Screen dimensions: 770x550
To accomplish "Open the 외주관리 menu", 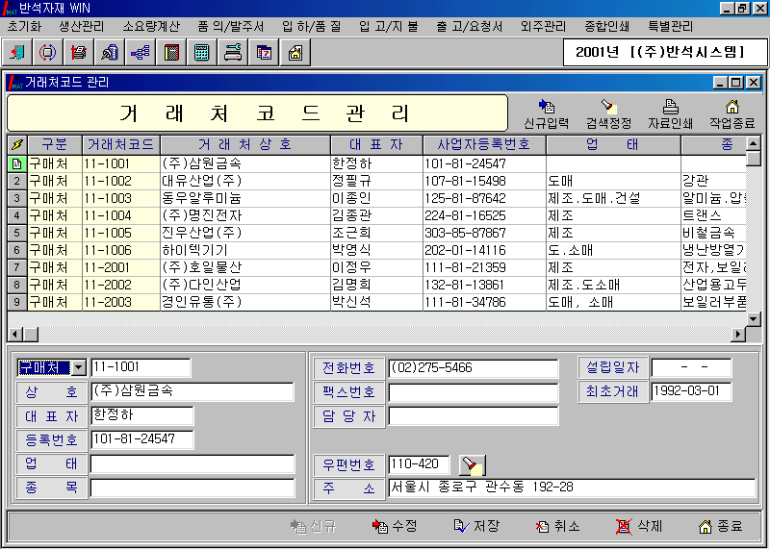I will [543, 26].
